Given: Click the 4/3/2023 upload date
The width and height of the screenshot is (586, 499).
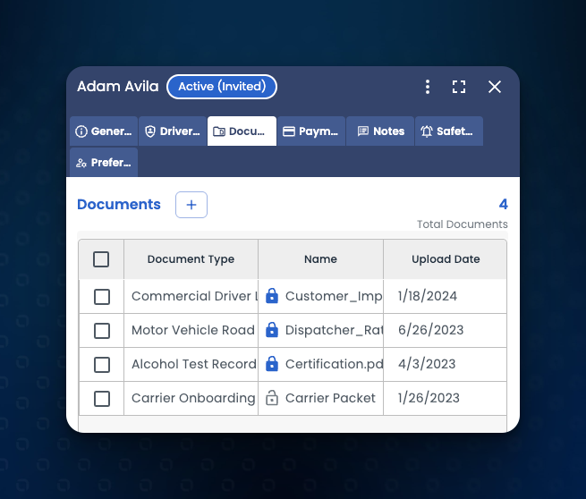Looking at the screenshot, I should tap(427, 364).
